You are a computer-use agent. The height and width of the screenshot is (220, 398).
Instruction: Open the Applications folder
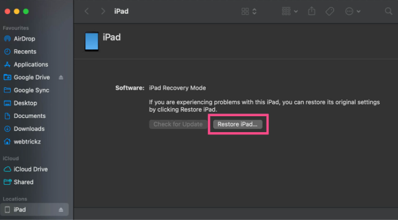click(31, 64)
